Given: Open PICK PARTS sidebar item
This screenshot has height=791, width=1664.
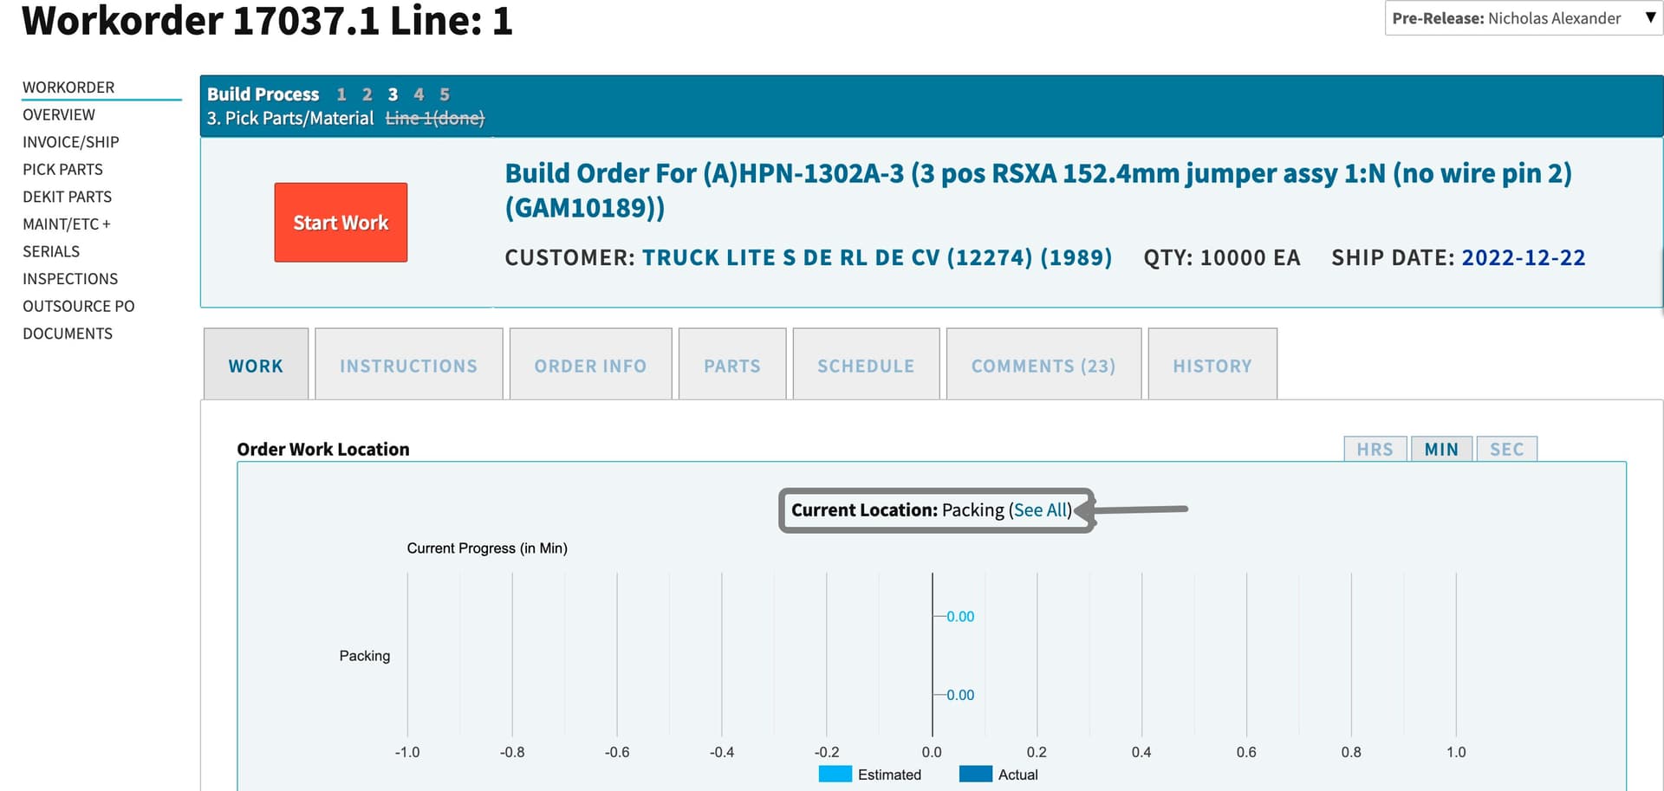Looking at the screenshot, I should coord(62,169).
